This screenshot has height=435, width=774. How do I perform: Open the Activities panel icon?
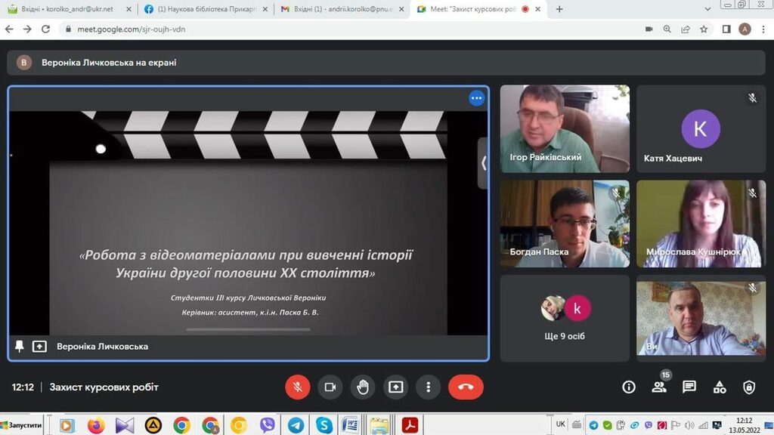tap(720, 387)
